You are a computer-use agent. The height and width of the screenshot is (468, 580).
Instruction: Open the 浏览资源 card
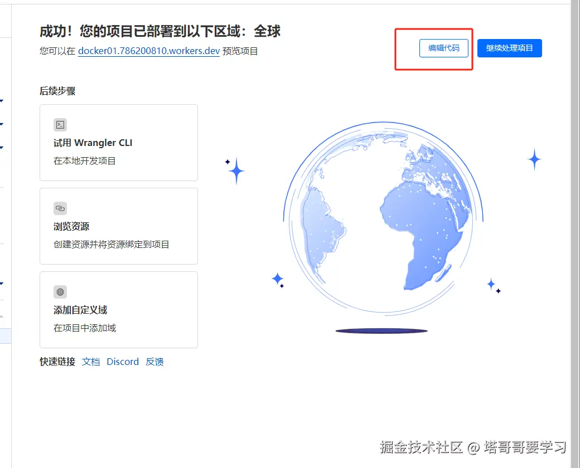pyautogui.click(x=119, y=226)
